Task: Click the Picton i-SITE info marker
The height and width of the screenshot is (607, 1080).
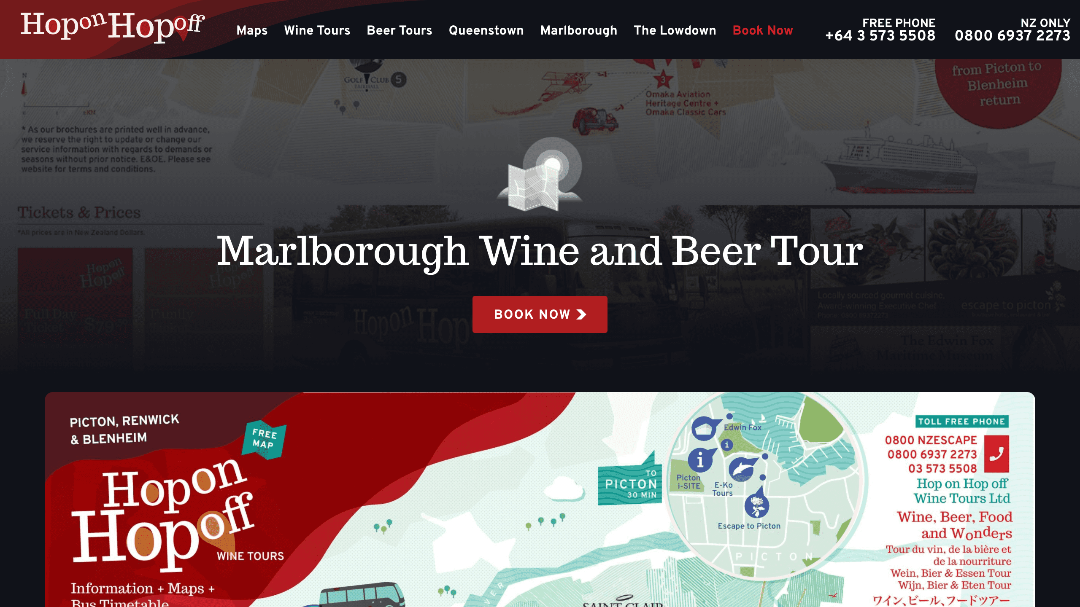Action: pos(701,460)
